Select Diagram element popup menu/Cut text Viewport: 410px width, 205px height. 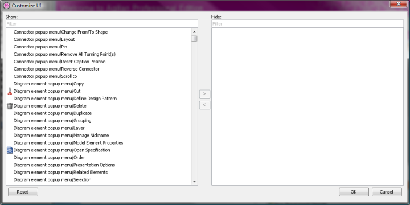pos(47,91)
